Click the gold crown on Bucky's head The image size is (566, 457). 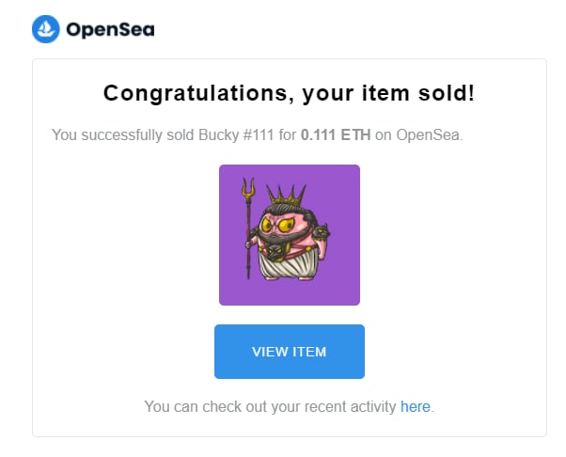point(286,197)
